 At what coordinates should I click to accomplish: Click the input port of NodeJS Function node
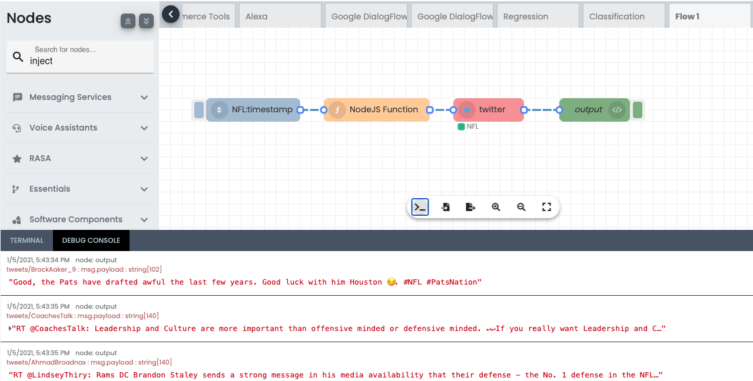[324, 110]
